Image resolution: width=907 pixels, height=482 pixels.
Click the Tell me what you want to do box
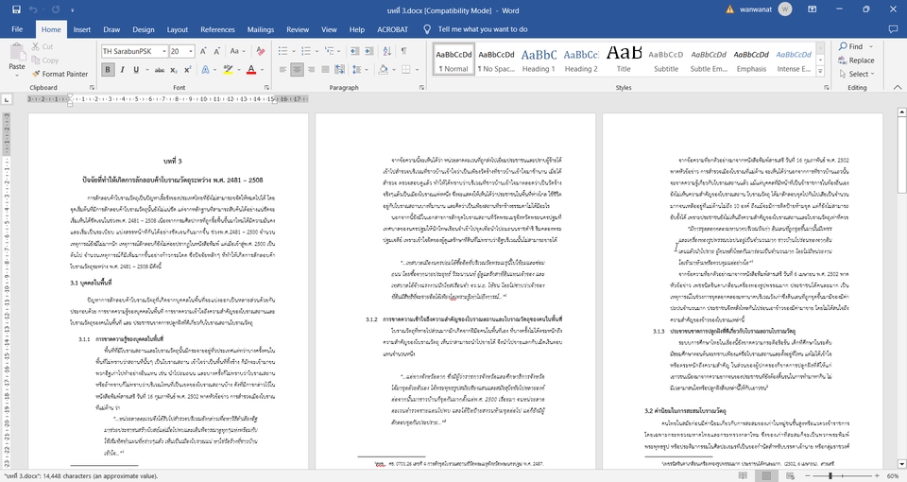click(x=483, y=29)
